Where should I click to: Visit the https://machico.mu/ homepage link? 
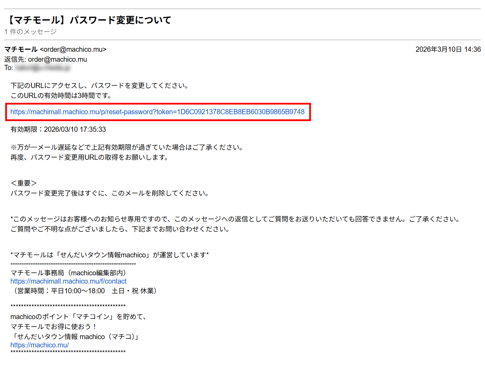click(x=39, y=345)
